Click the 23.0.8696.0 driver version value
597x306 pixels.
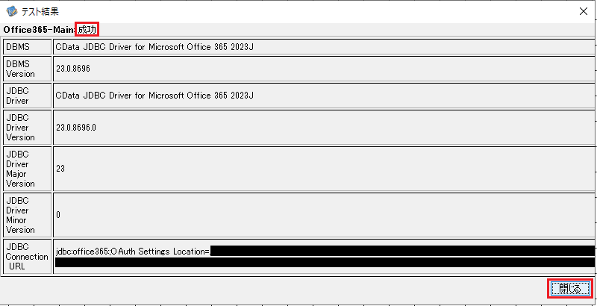click(x=75, y=127)
